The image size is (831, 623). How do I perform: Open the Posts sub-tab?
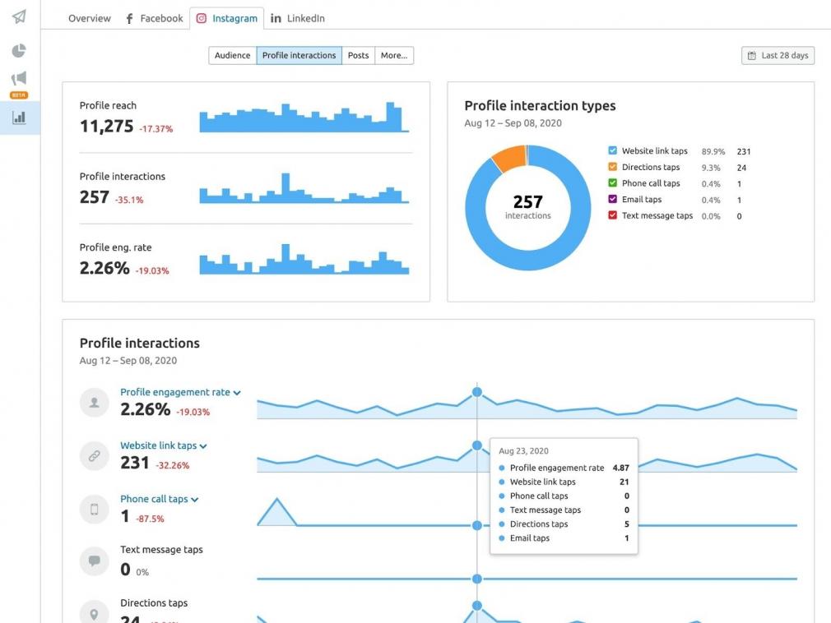(x=358, y=56)
